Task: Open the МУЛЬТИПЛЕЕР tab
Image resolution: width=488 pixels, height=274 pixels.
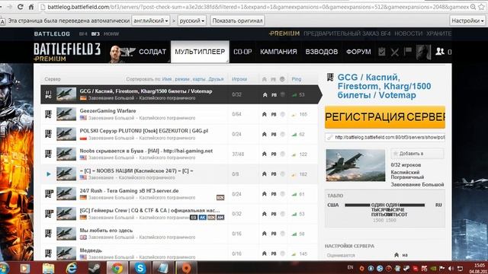Action: point(200,52)
